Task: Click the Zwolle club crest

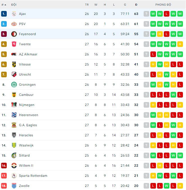Action: click(x=14, y=186)
